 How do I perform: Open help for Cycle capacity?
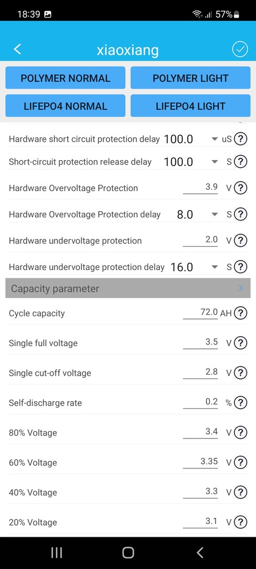(240, 313)
